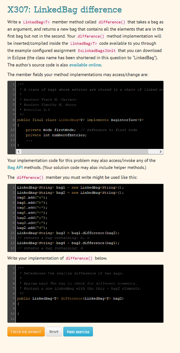Click the 'Check my answer!' button

[26, 332]
